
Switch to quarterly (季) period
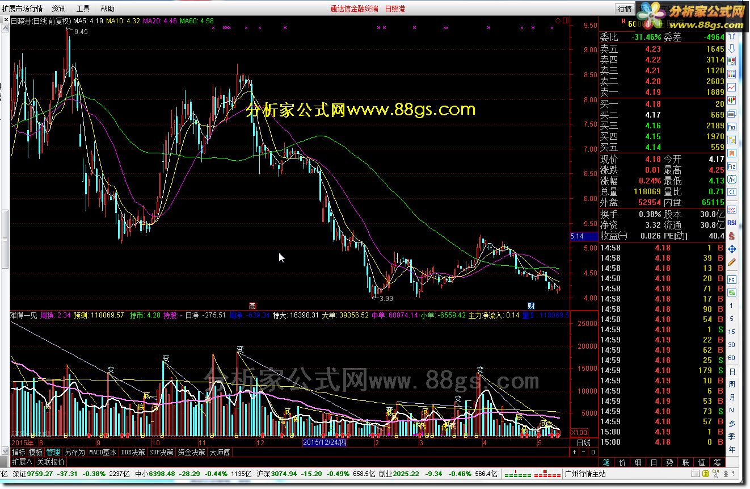[x=732, y=436]
